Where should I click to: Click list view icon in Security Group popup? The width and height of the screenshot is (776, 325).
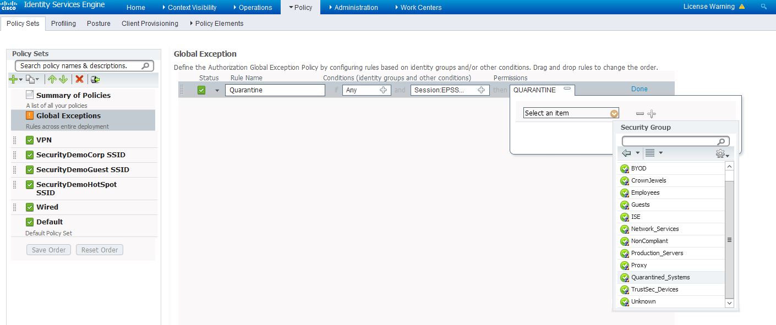pos(650,153)
